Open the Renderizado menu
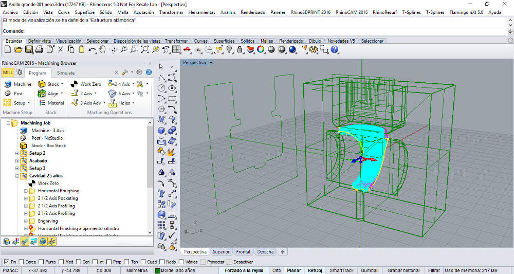 253,12
